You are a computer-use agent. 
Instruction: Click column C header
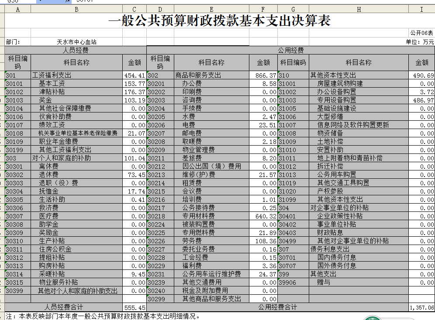[x=134, y=9]
